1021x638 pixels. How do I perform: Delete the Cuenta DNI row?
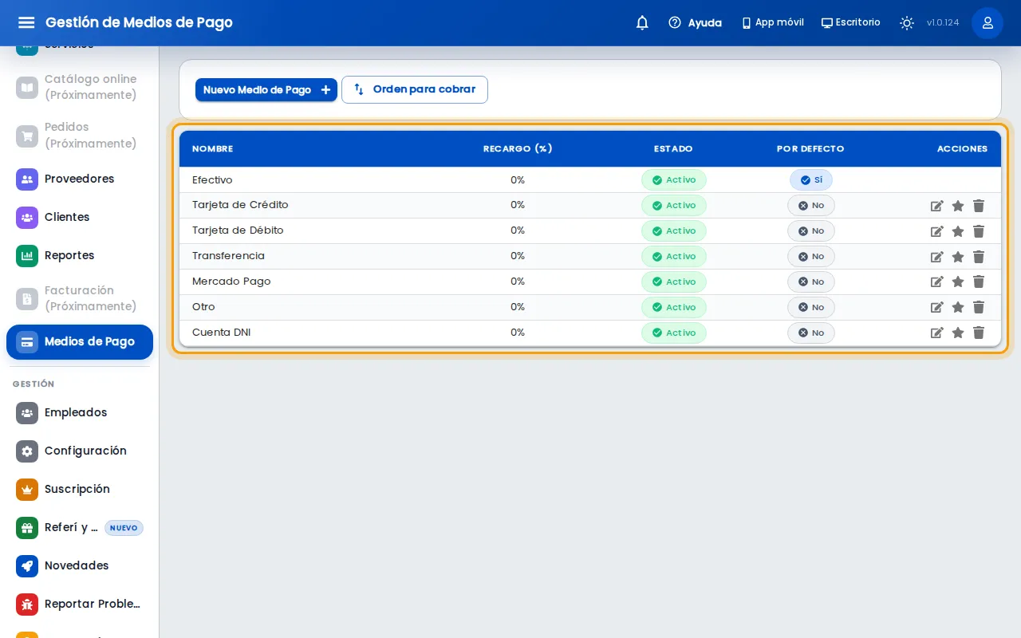pos(979,333)
